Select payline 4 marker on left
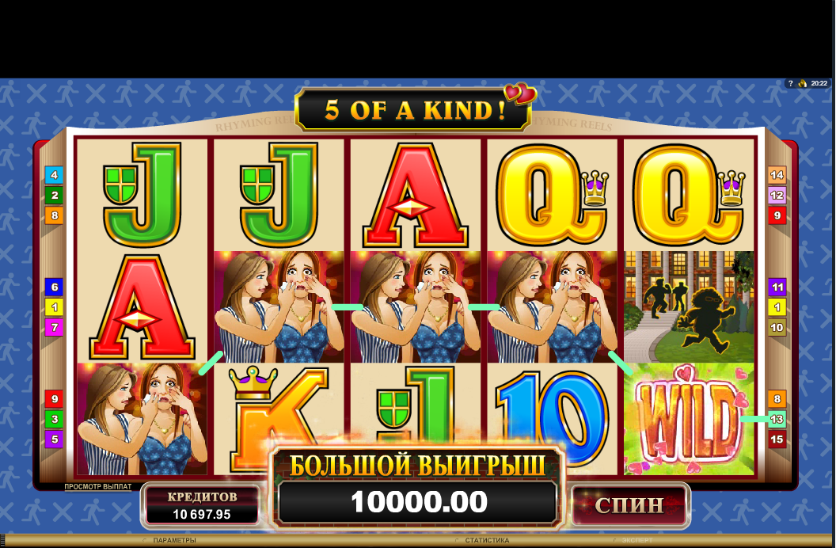 coord(54,175)
